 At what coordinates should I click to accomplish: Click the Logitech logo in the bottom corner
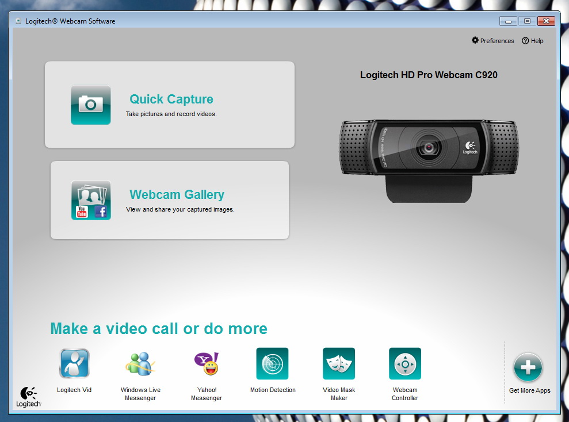coord(29,397)
